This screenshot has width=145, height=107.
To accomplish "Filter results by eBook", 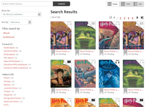I will tap(6, 33).
